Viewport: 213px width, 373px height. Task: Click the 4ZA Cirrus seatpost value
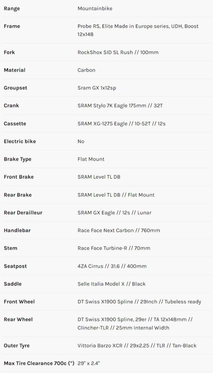point(112,266)
